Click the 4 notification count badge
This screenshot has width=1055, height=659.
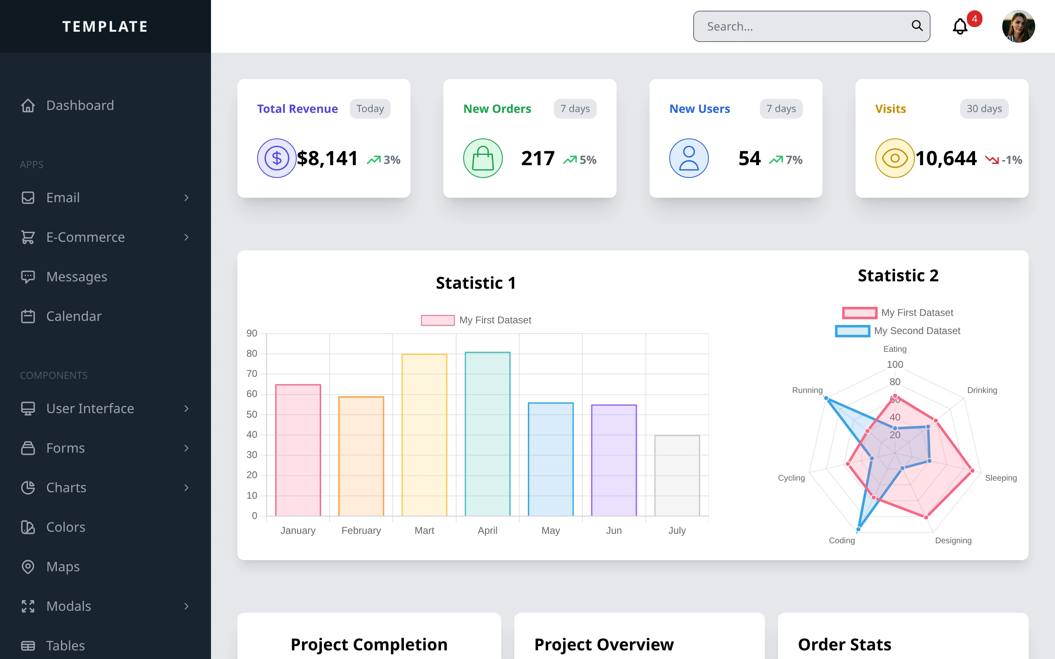(974, 19)
